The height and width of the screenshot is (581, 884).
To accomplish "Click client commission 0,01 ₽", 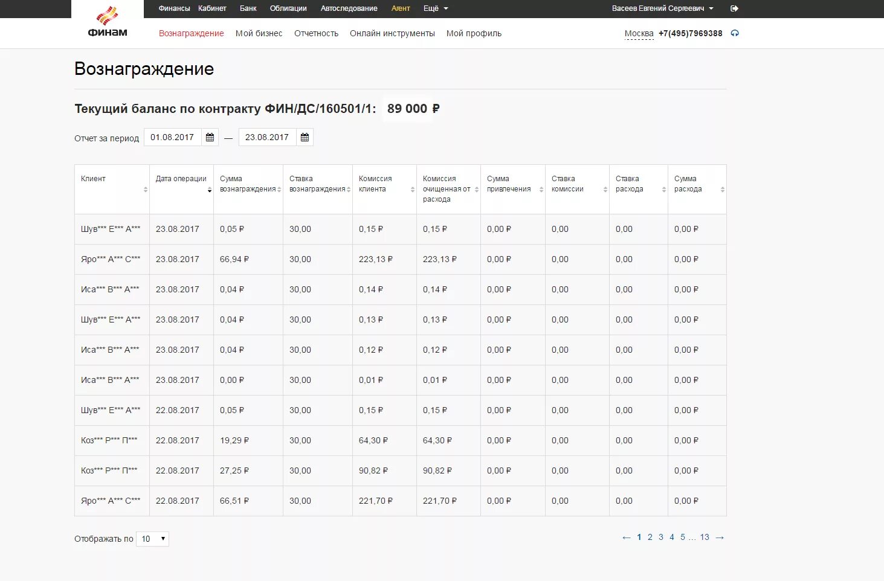I will [371, 380].
